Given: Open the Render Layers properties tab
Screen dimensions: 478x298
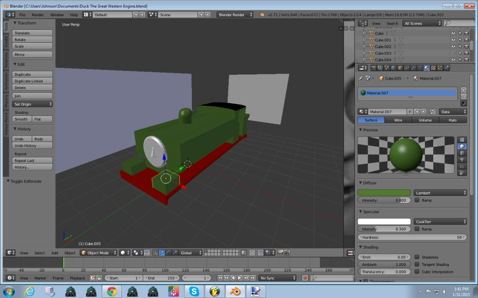Looking at the screenshot, I should click(380, 68).
